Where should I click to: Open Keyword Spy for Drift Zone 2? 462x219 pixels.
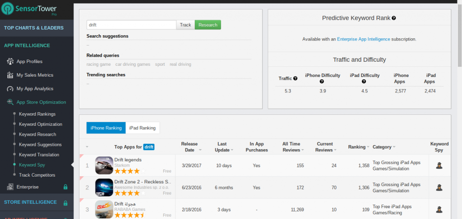(439, 187)
